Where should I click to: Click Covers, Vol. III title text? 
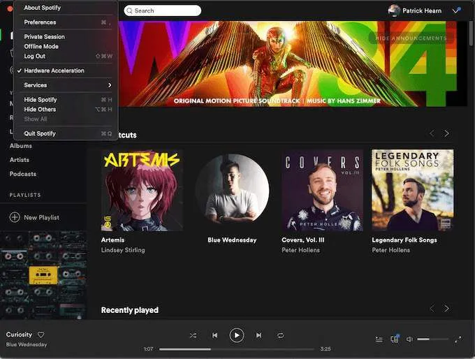[303, 240]
